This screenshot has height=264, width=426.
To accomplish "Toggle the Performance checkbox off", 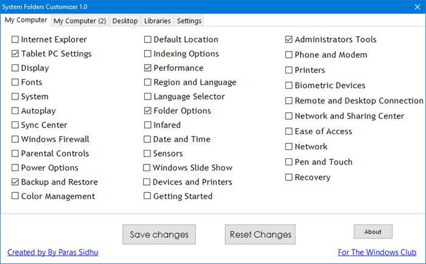I will 148,68.
